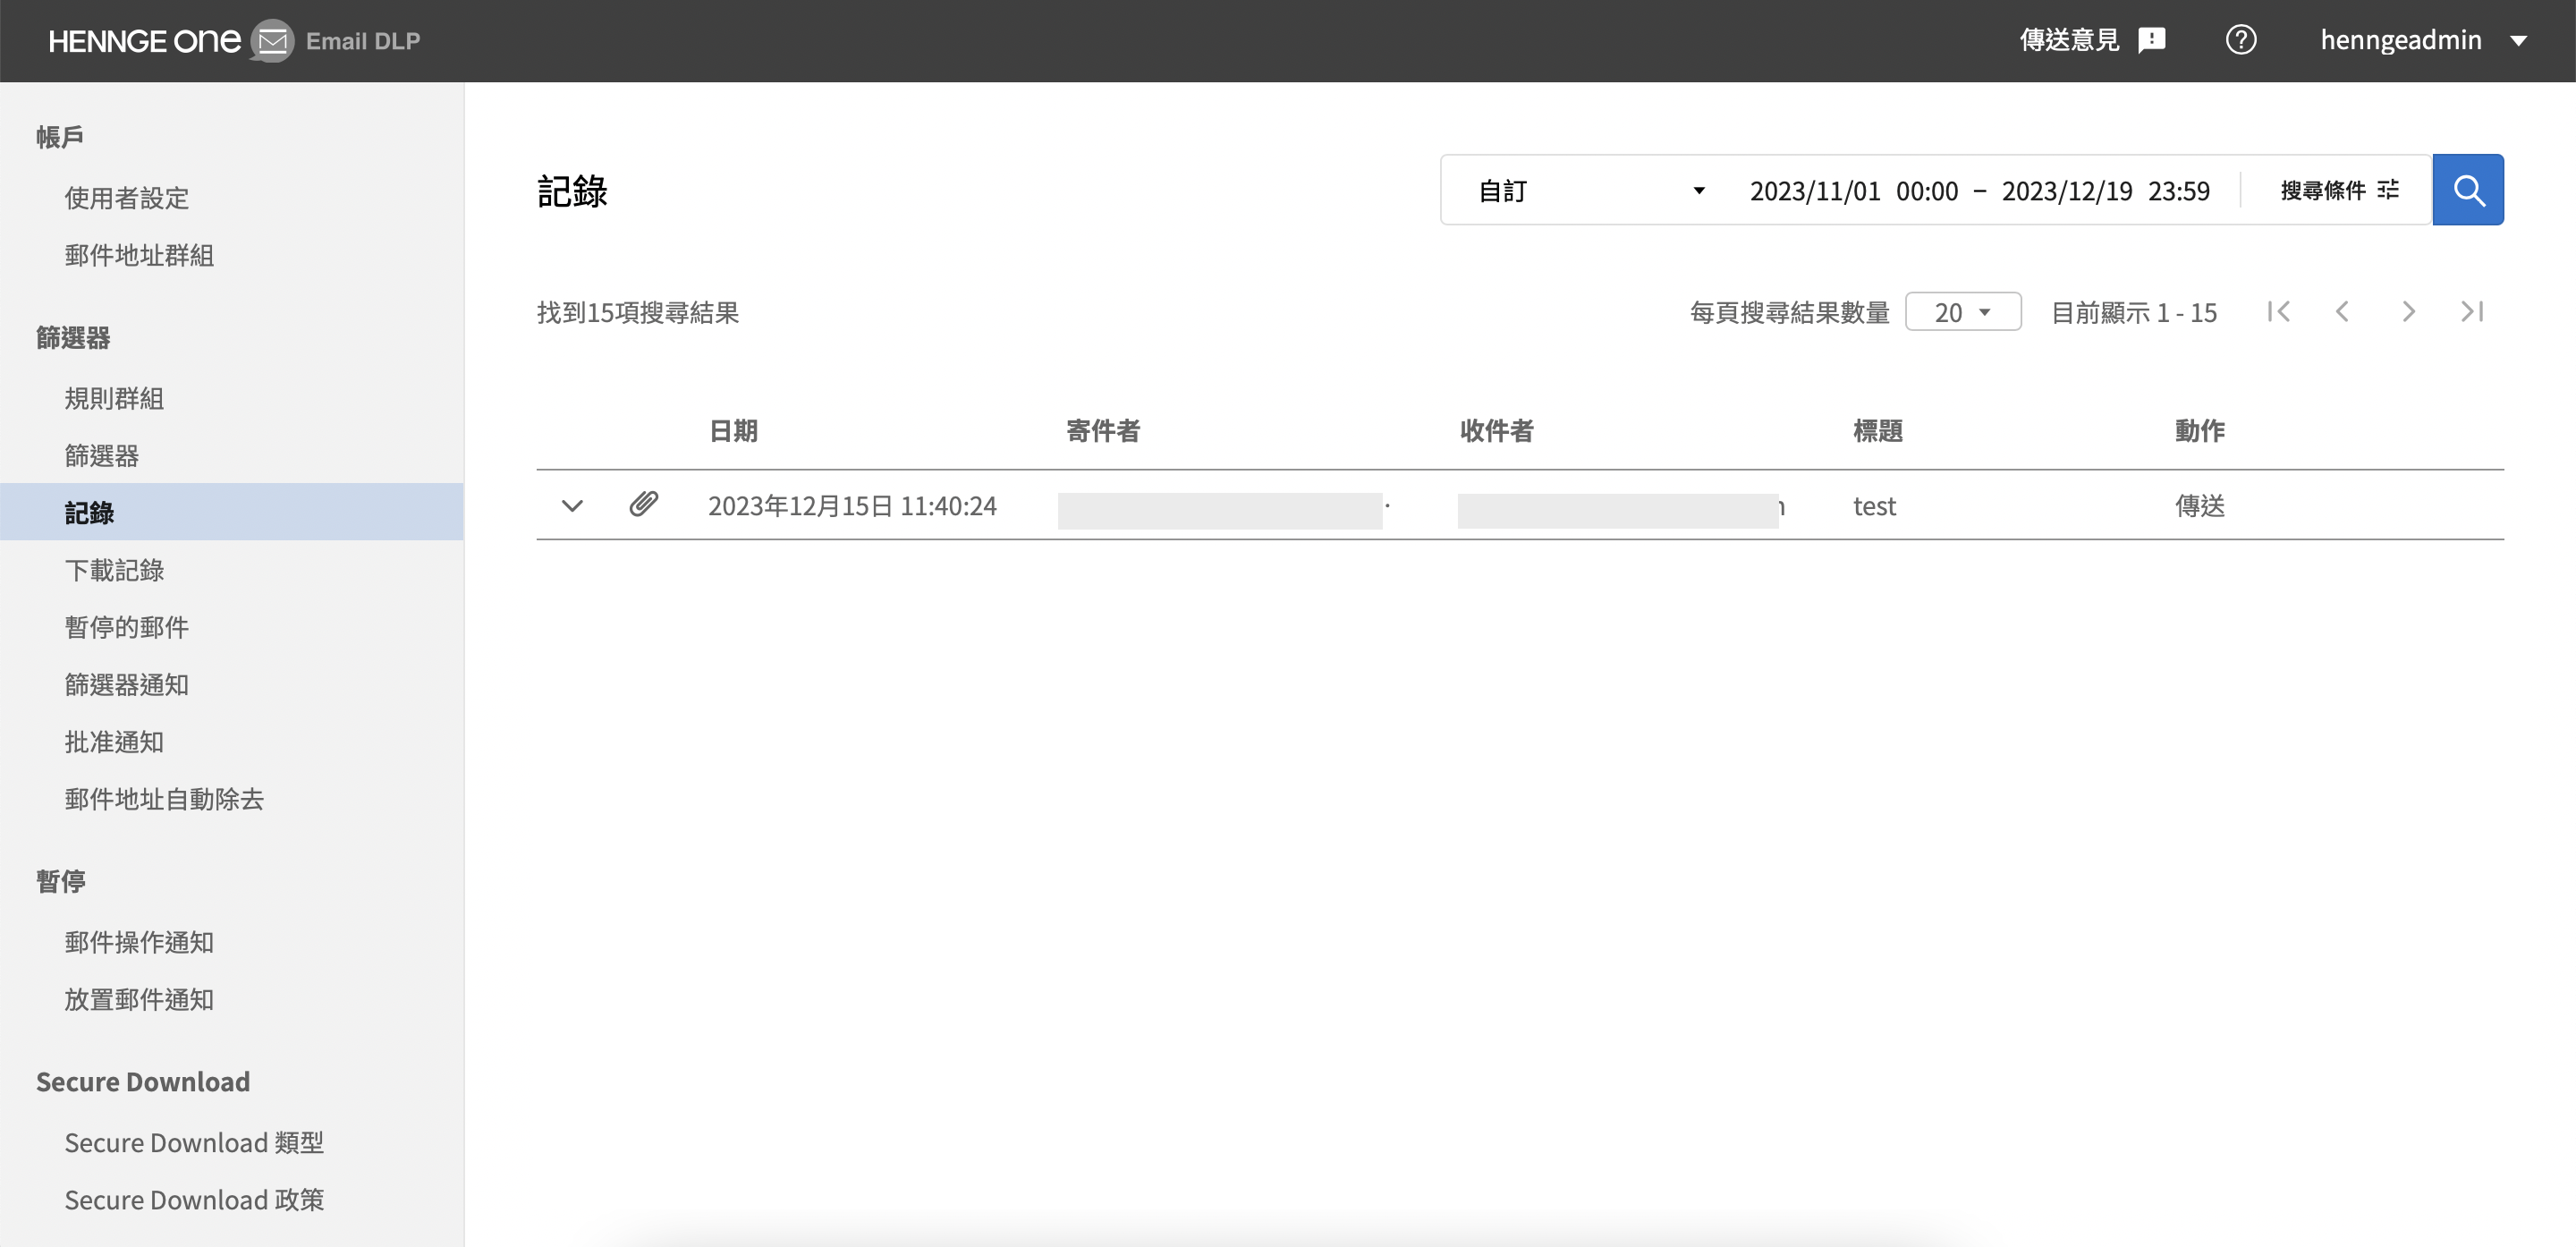Open the henngeadmin account menu

[x=2424, y=40]
